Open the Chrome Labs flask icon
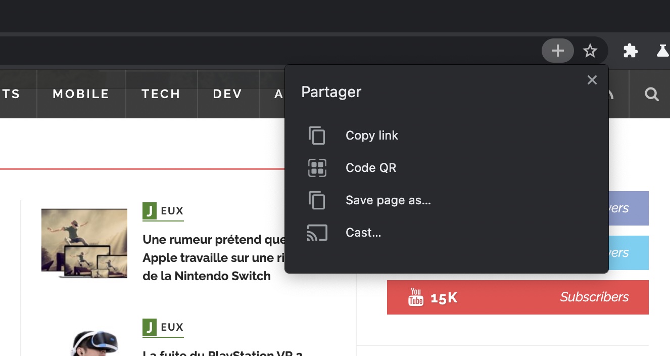Viewport: 670px width, 356px height. click(x=662, y=51)
